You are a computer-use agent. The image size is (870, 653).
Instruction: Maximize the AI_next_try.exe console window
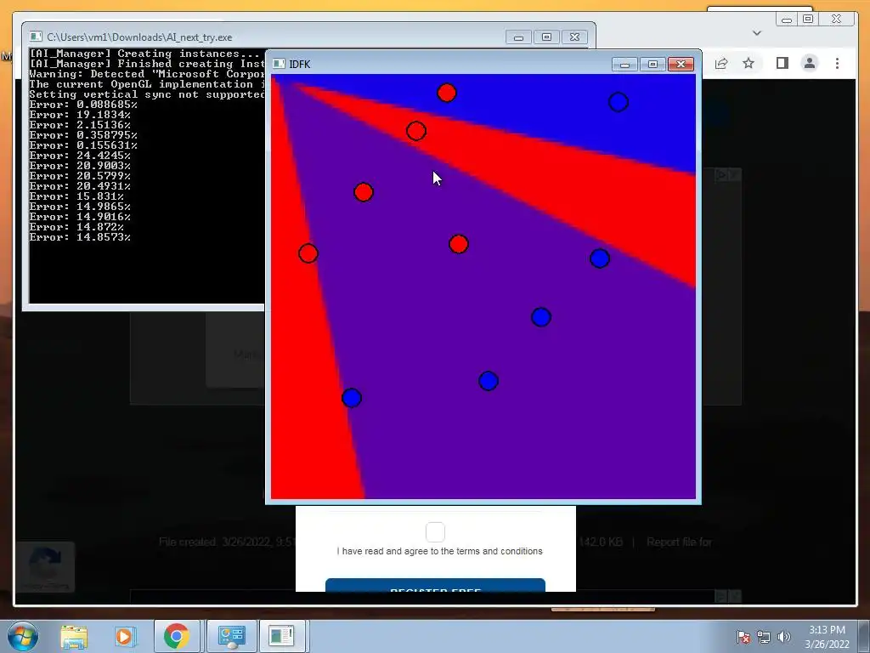(x=546, y=37)
